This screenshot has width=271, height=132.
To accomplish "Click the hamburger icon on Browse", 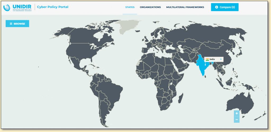I will click(11, 24).
